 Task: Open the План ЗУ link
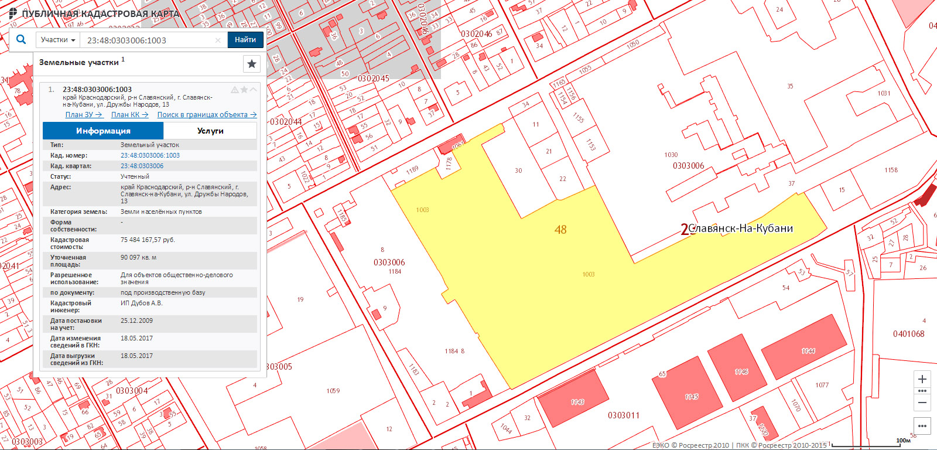point(84,115)
